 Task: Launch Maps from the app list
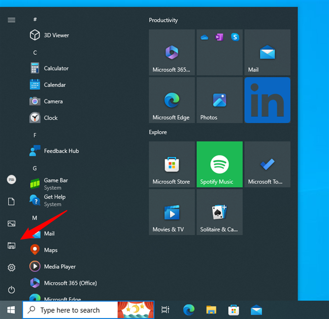pyautogui.click(x=44, y=250)
